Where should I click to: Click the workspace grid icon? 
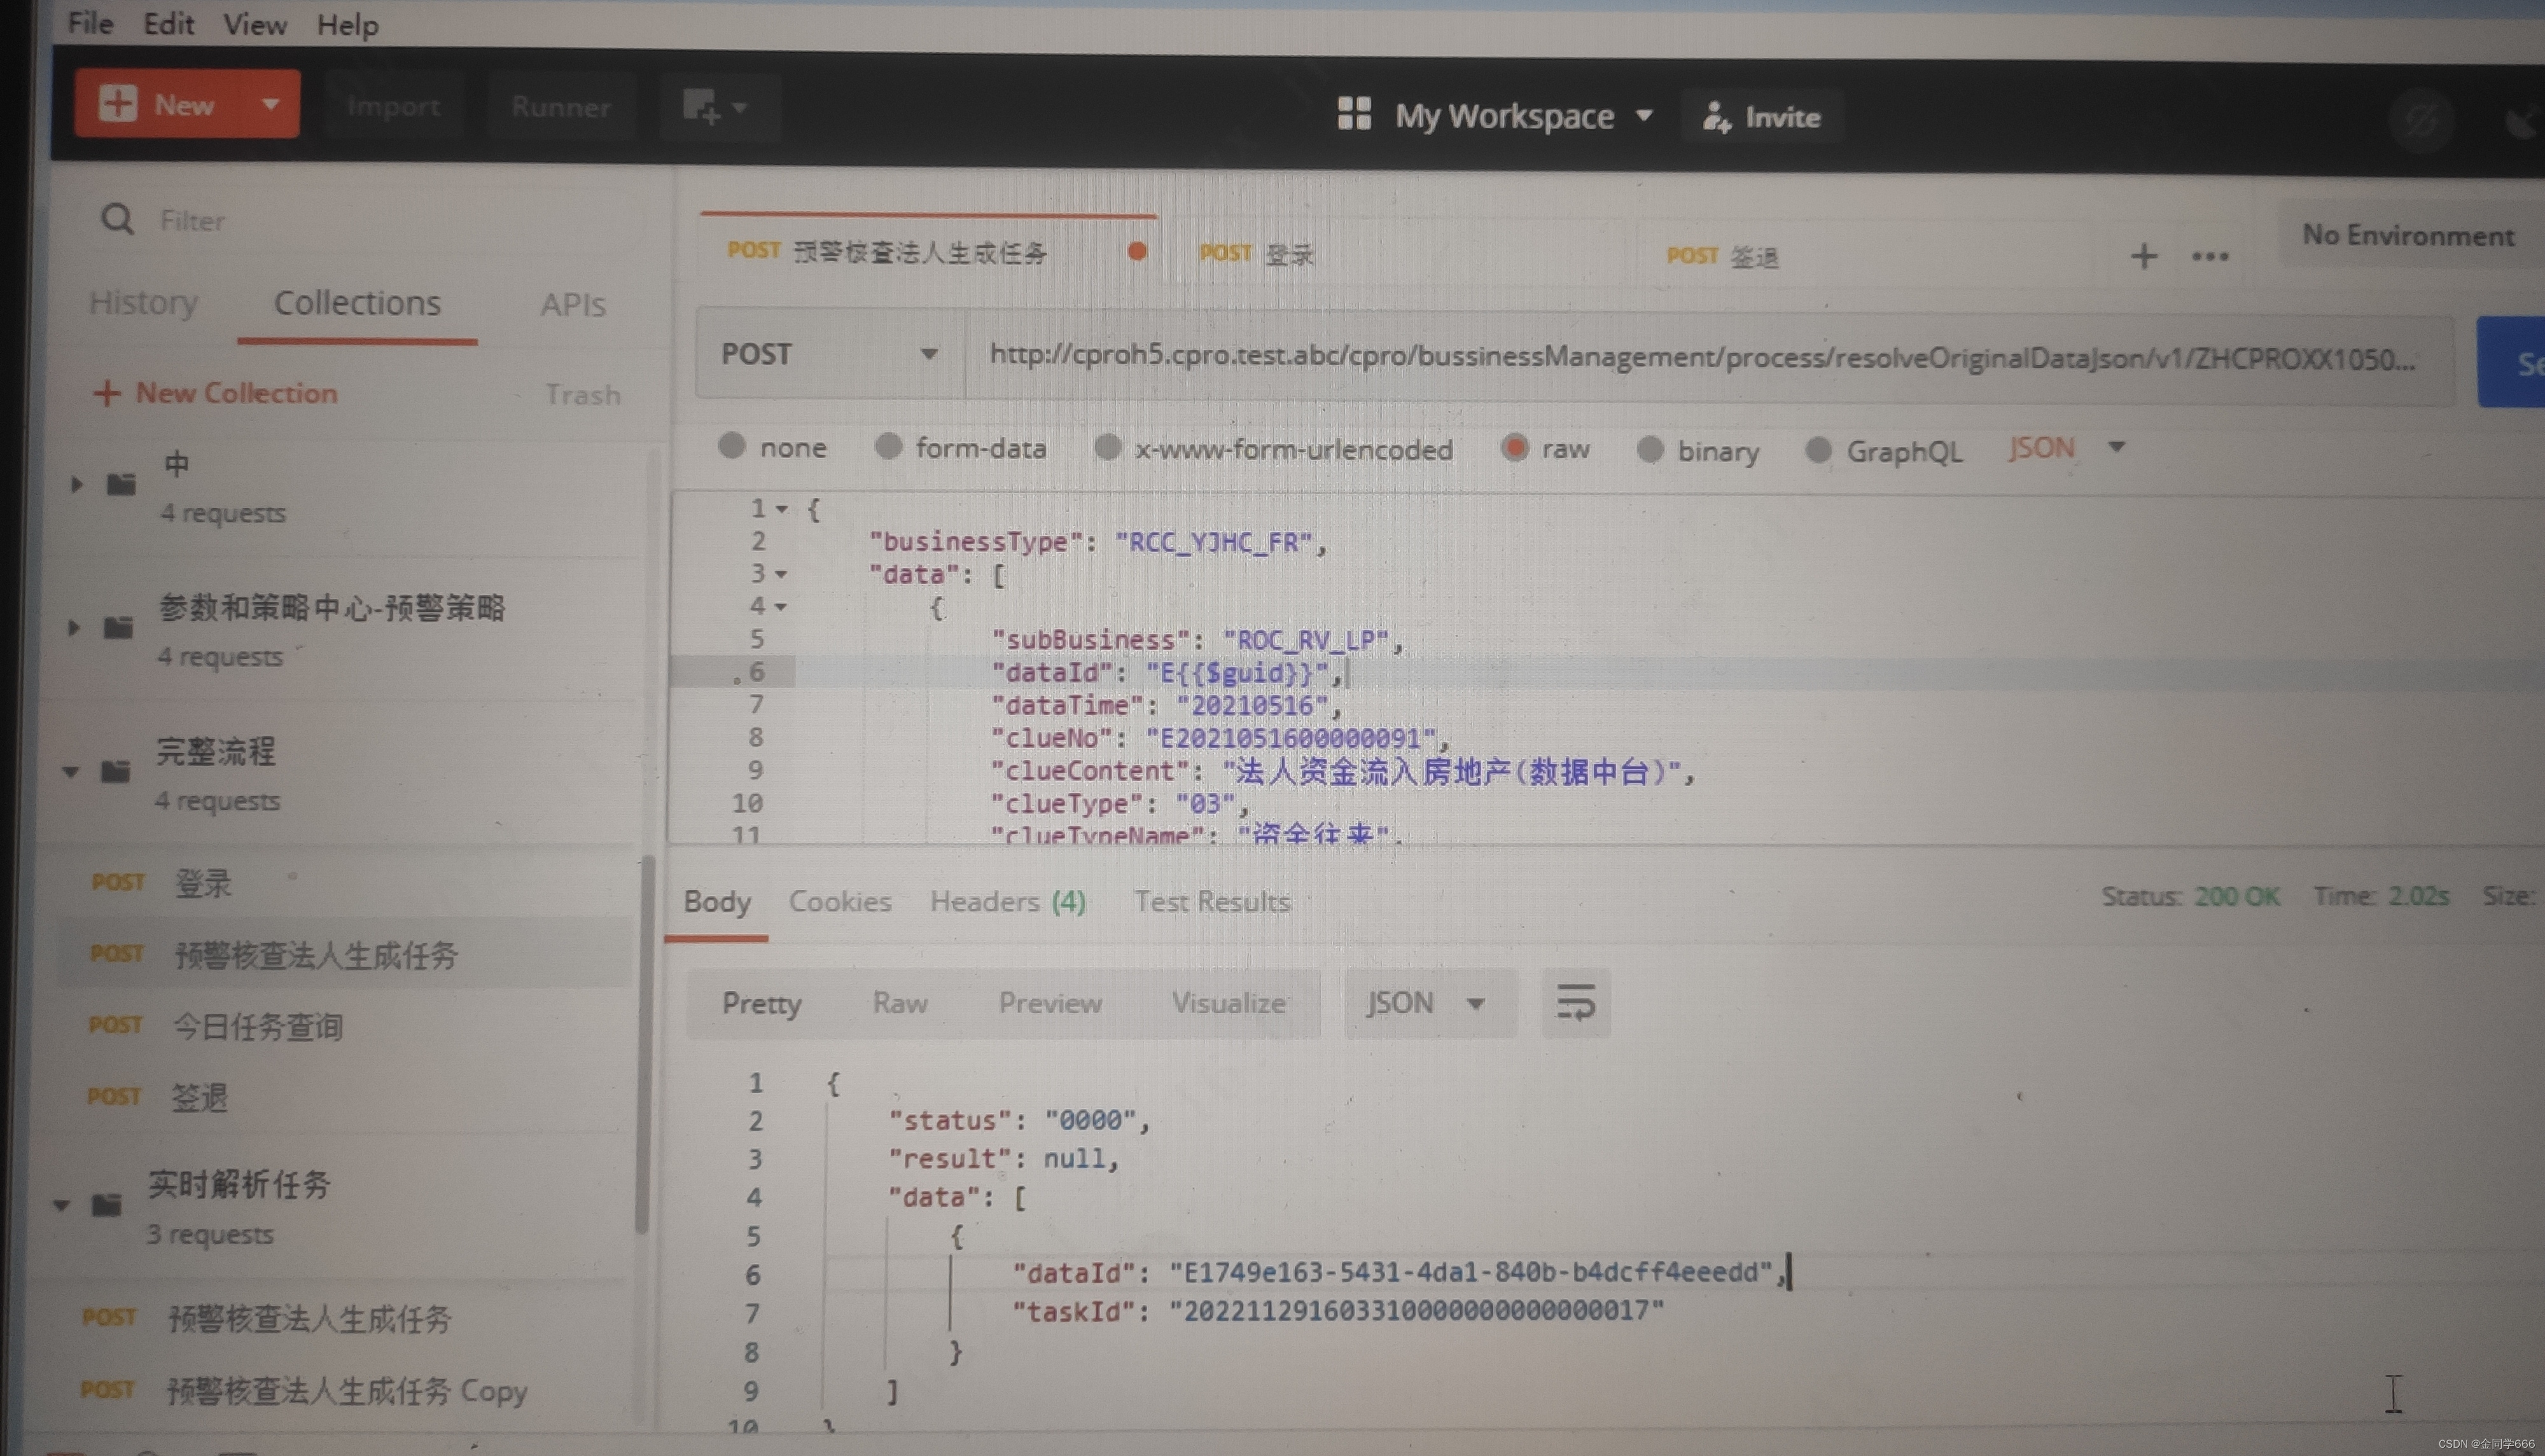[1354, 113]
